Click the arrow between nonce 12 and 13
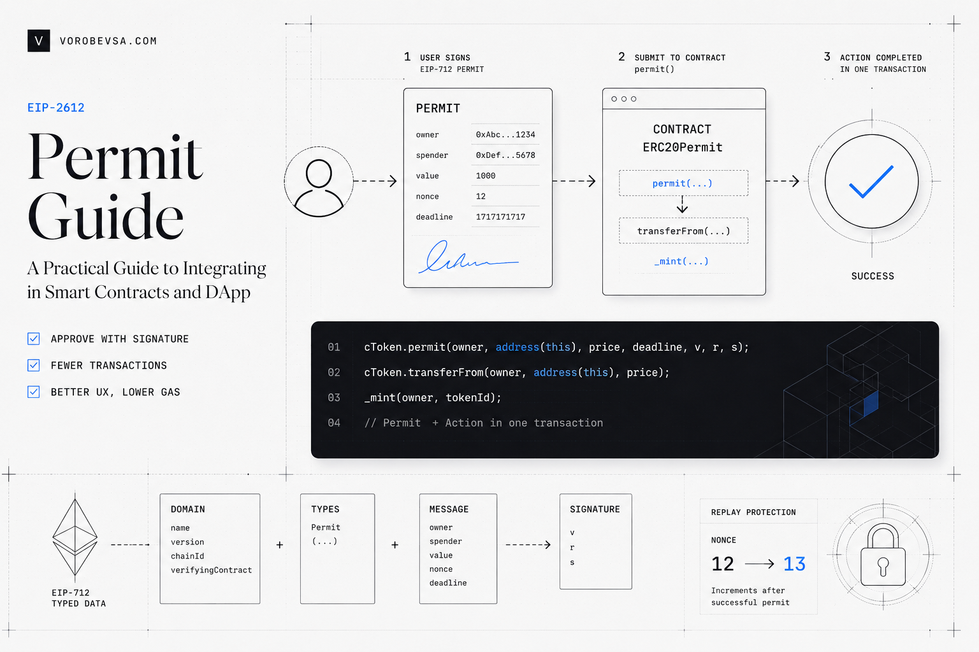This screenshot has height=652, width=979. coord(760,563)
